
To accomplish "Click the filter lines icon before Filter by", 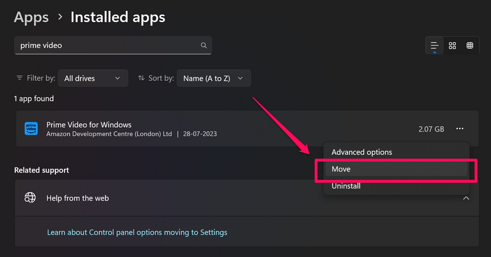I will point(20,78).
